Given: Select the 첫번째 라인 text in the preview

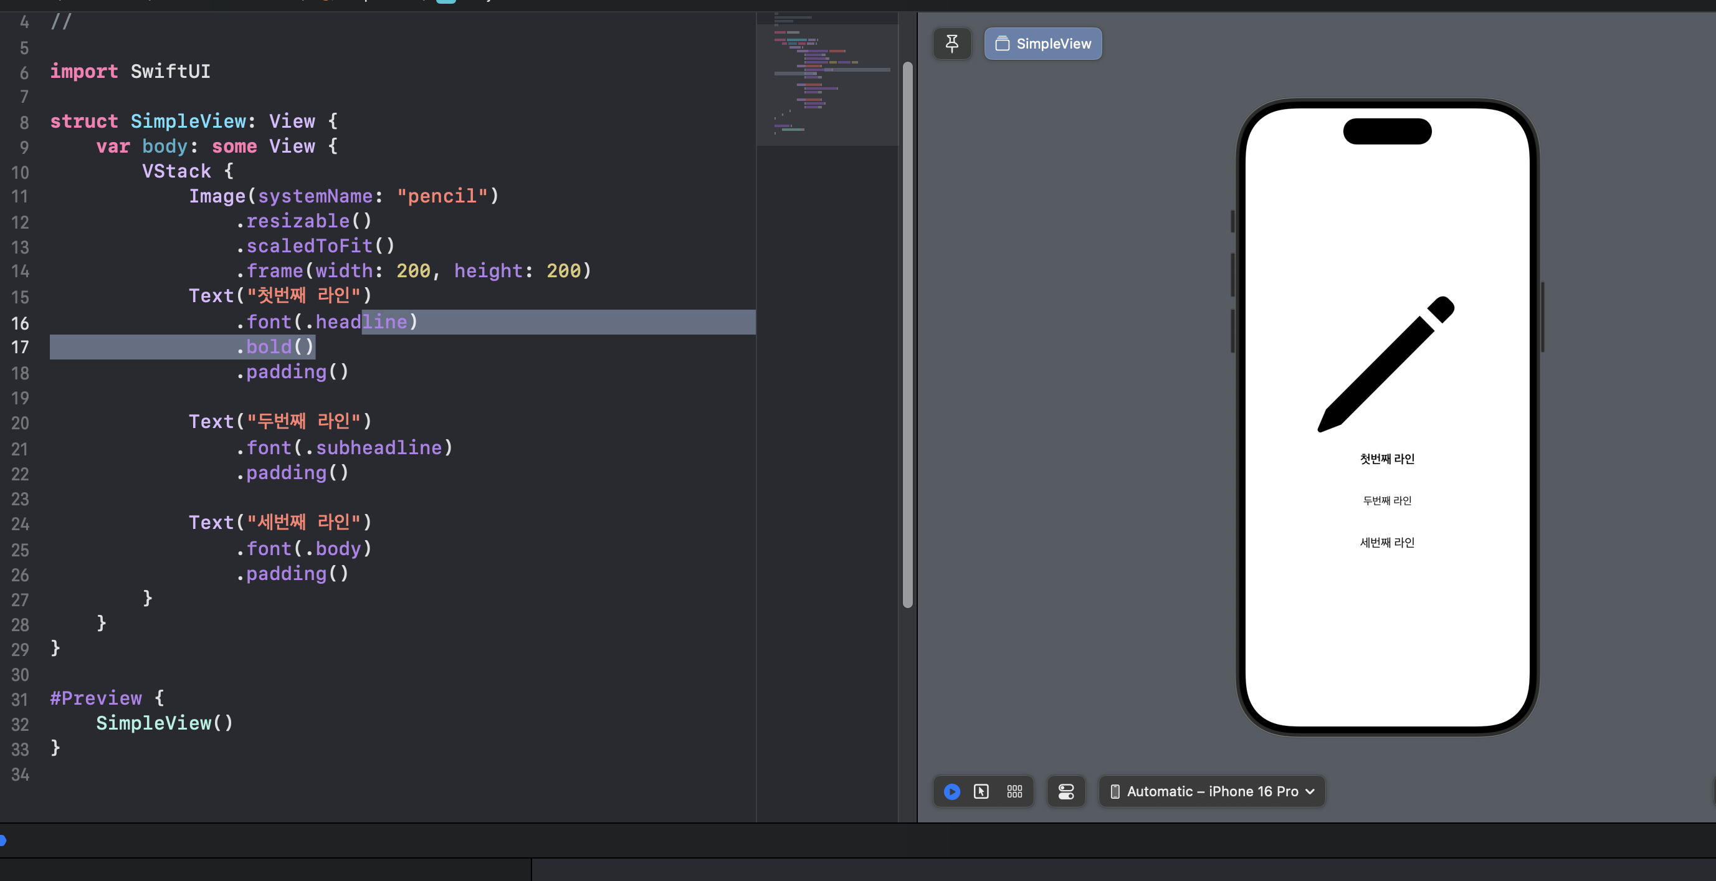Looking at the screenshot, I should coord(1387,459).
